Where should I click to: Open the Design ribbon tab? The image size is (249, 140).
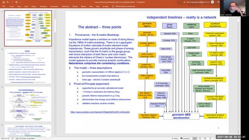point(34,7)
